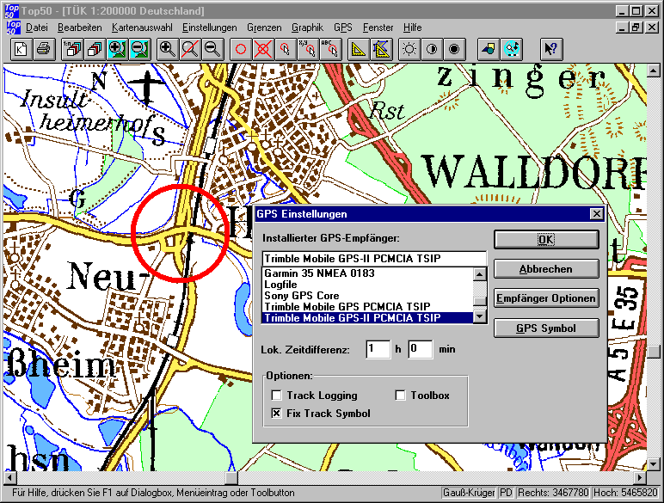This screenshot has height=503, width=664.
Task: Click the shapes graphics toolbar icon
Action: [x=489, y=50]
